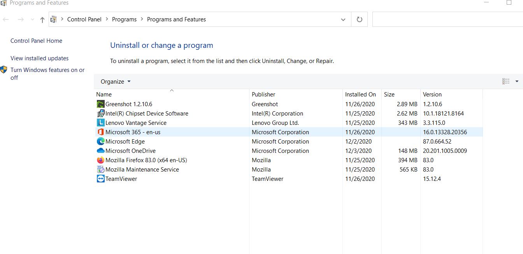Open the More view options dropdown arrow

pyautogui.click(x=517, y=81)
